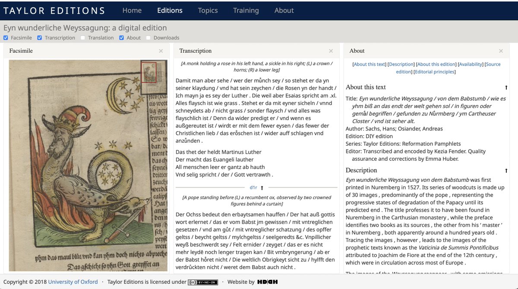Open the Topics menu item

tap(208, 10)
